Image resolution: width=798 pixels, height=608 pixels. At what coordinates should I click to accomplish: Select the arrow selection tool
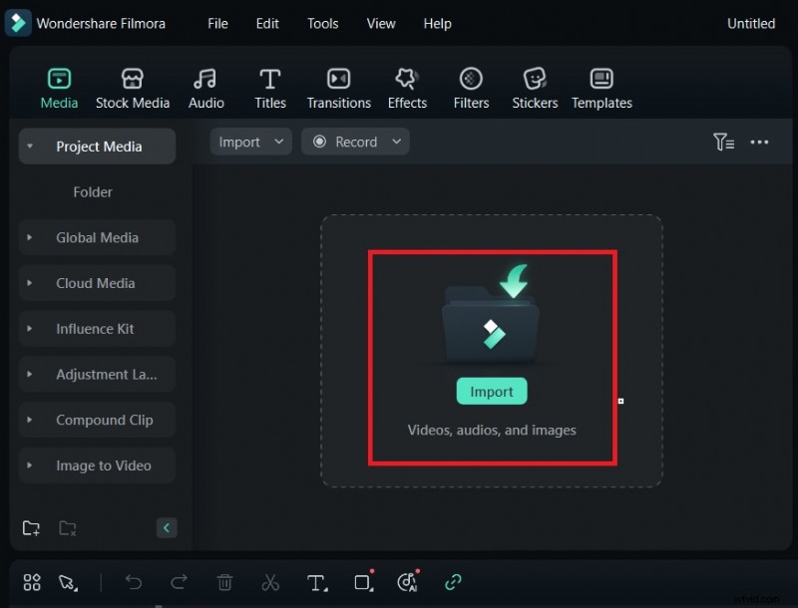tap(64, 583)
